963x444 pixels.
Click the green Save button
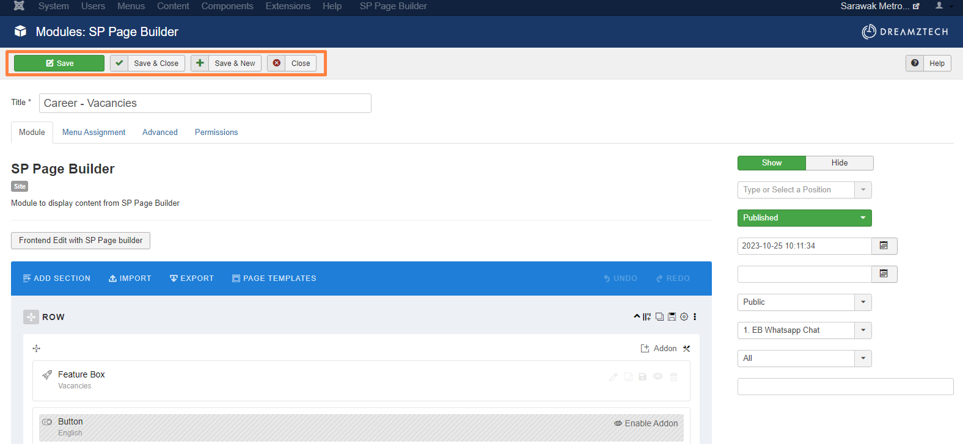coord(59,63)
